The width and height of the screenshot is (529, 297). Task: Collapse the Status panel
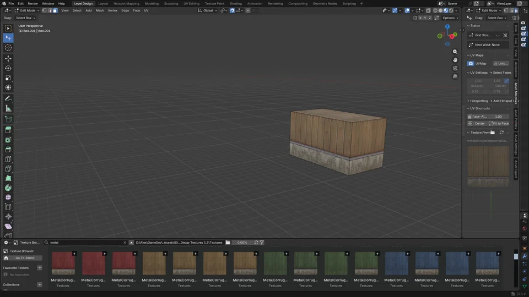pyautogui.click(x=468, y=26)
